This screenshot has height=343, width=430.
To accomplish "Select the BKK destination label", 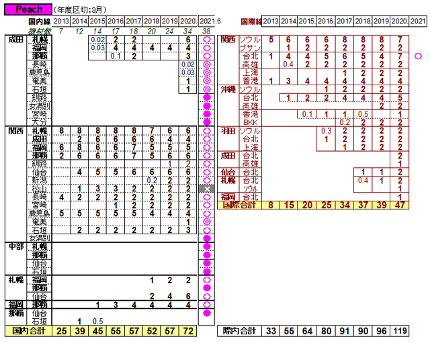I will coord(251,122).
